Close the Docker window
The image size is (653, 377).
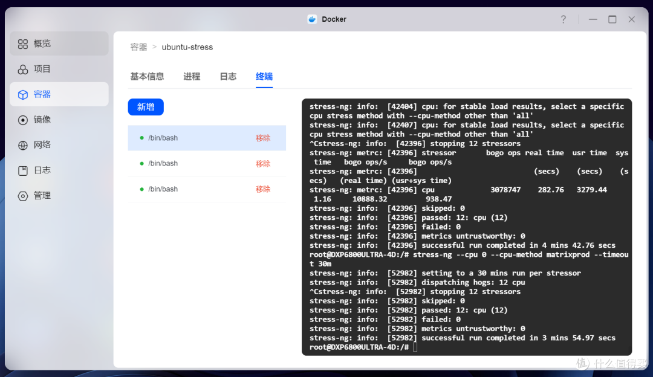(632, 19)
